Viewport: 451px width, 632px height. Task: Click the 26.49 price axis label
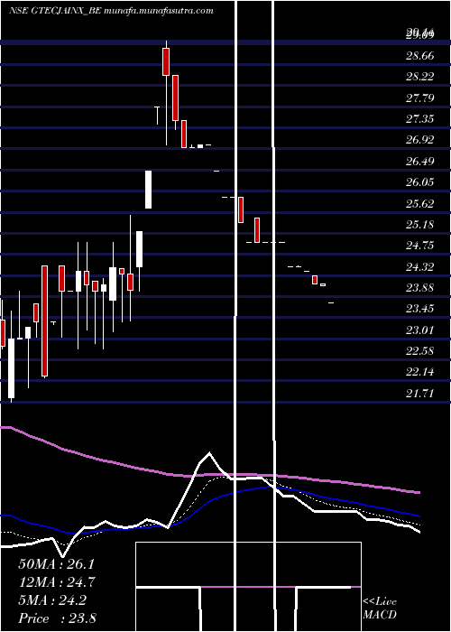point(420,162)
